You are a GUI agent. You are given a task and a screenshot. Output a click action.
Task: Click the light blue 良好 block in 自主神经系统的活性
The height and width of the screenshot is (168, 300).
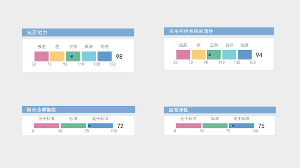229,55
